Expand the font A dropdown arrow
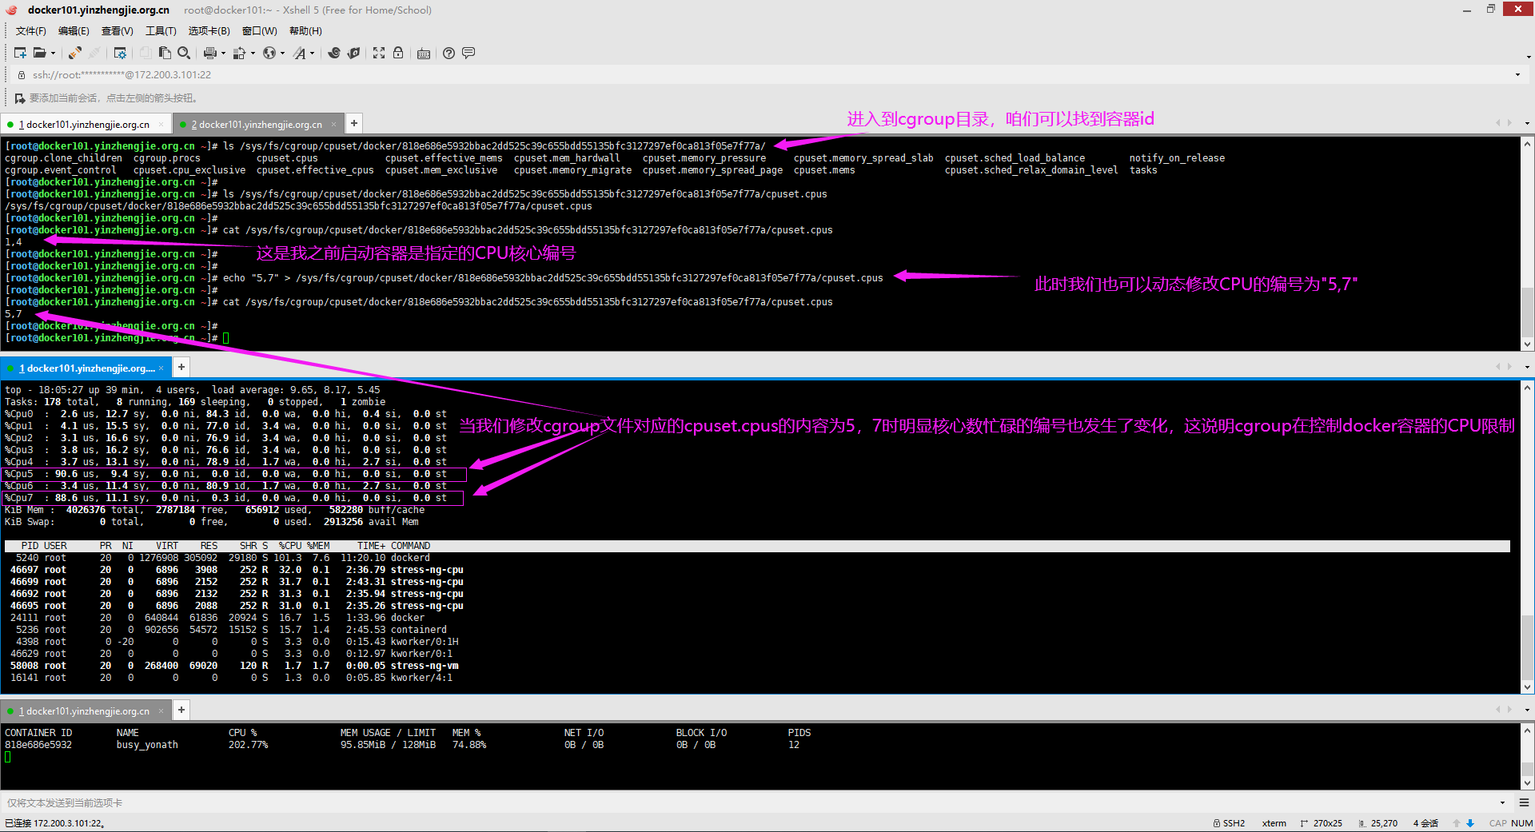 312,54
